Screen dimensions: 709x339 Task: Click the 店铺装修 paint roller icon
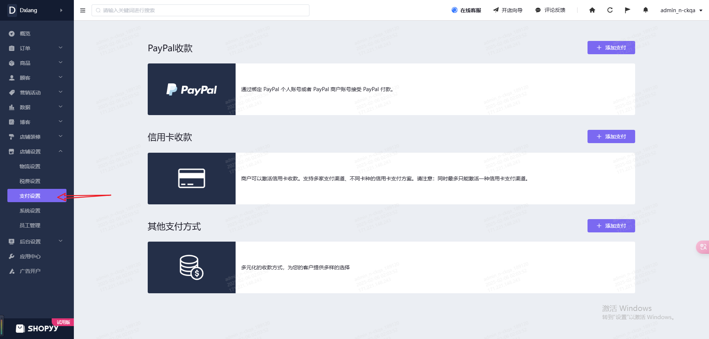[x=12, y=137]
